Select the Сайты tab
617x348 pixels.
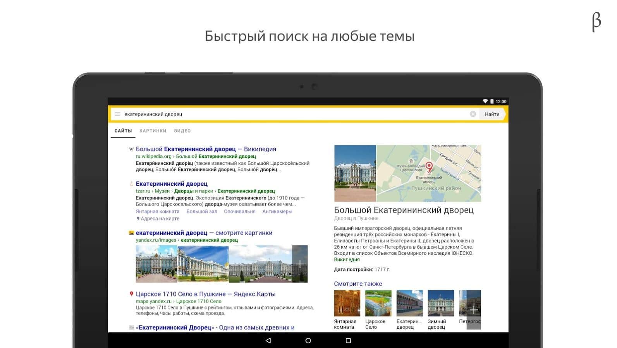point(123,131)
